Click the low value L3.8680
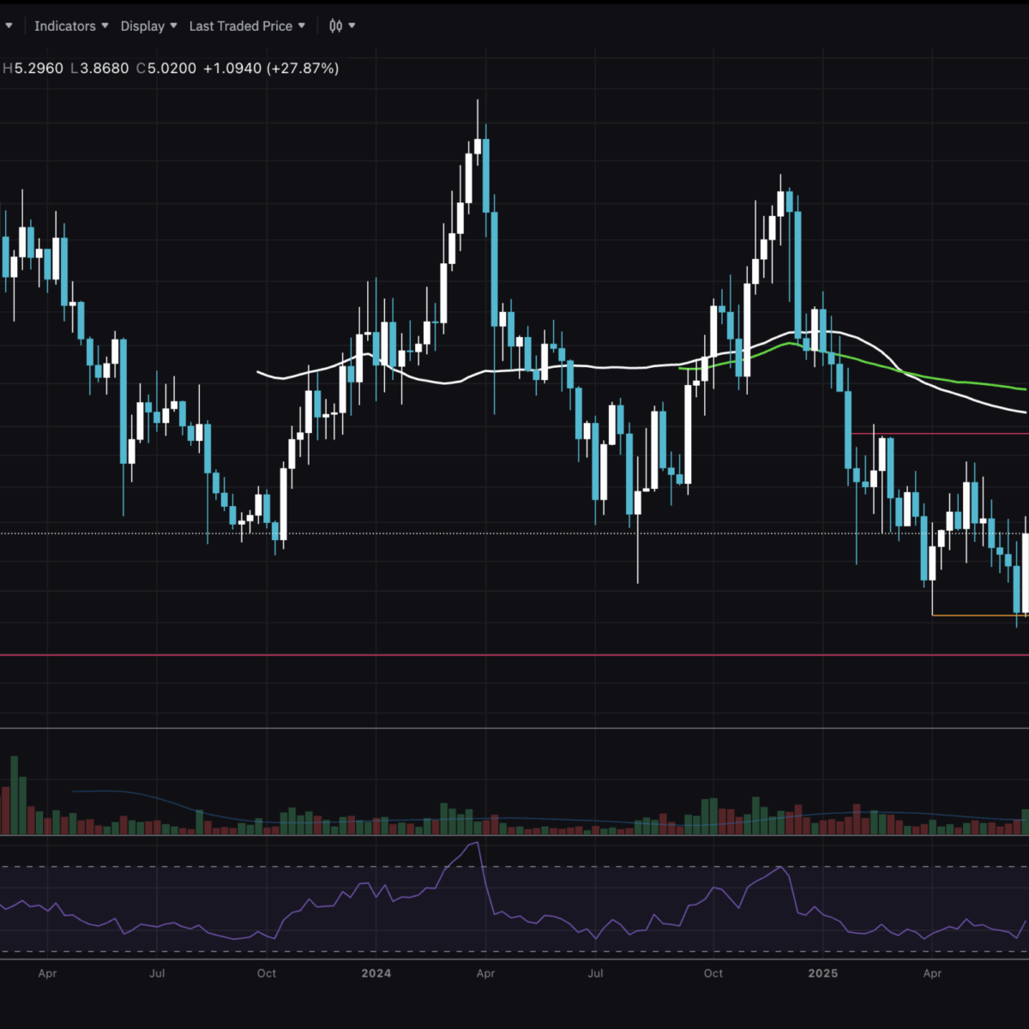1029x1029 pixels. [x=99, y=68]
